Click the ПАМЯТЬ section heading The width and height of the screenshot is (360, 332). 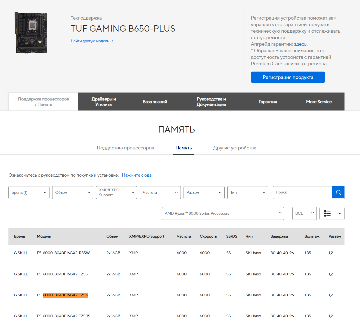[x=176, y=130]
